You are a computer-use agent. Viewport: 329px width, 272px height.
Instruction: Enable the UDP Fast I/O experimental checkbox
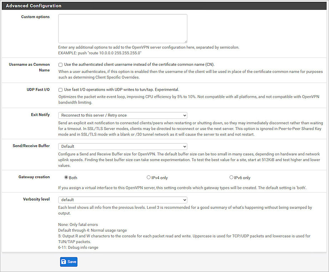coord(60,90)
